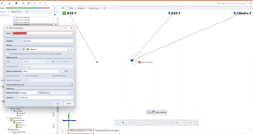The height and width of the screenshot is (134, 253).
Task: Open the datum system editor icon button
Action: point(71,49)
